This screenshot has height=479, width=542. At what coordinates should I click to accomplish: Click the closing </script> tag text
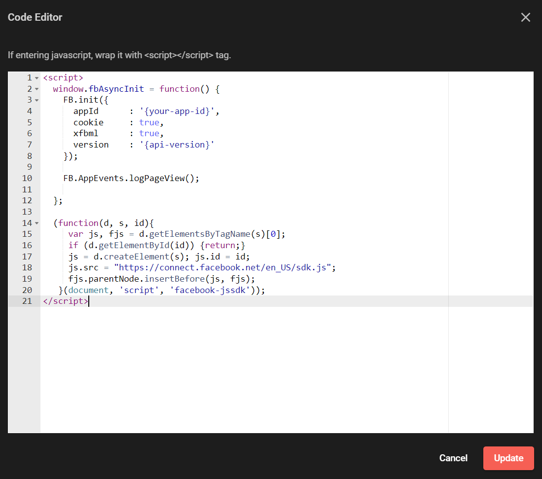click(66, 301)
